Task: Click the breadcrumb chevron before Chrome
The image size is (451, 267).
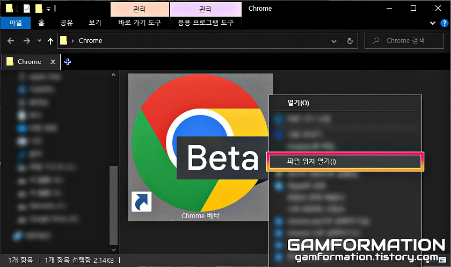Action: (72, 41)
